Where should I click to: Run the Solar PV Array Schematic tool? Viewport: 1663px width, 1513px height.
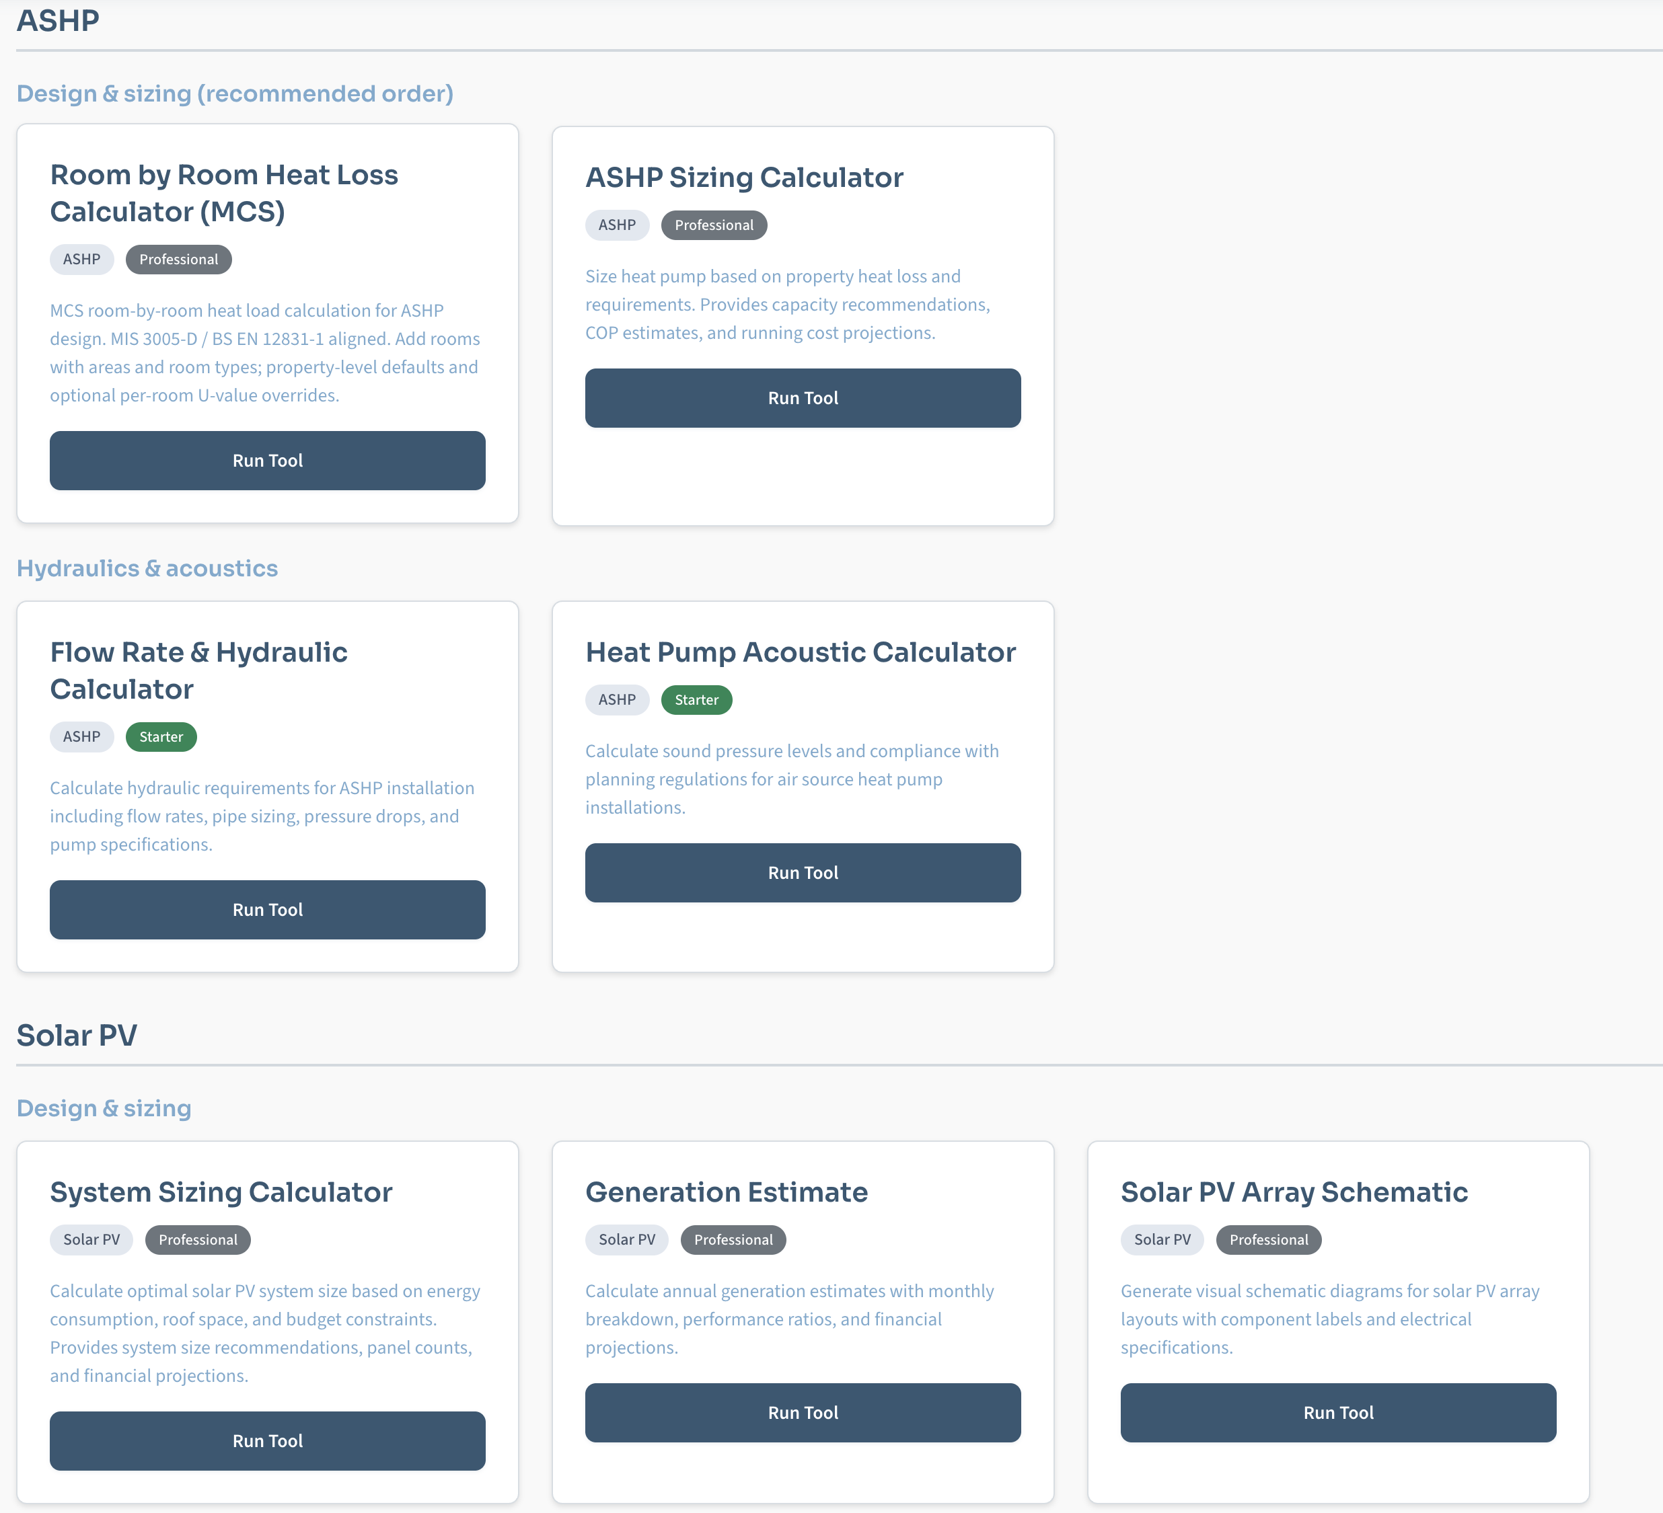click(x=1337, y=1411)
